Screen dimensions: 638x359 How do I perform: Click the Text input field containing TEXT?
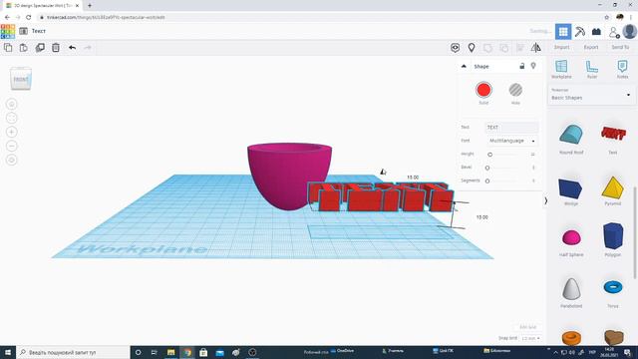click(x=511, y=128)
